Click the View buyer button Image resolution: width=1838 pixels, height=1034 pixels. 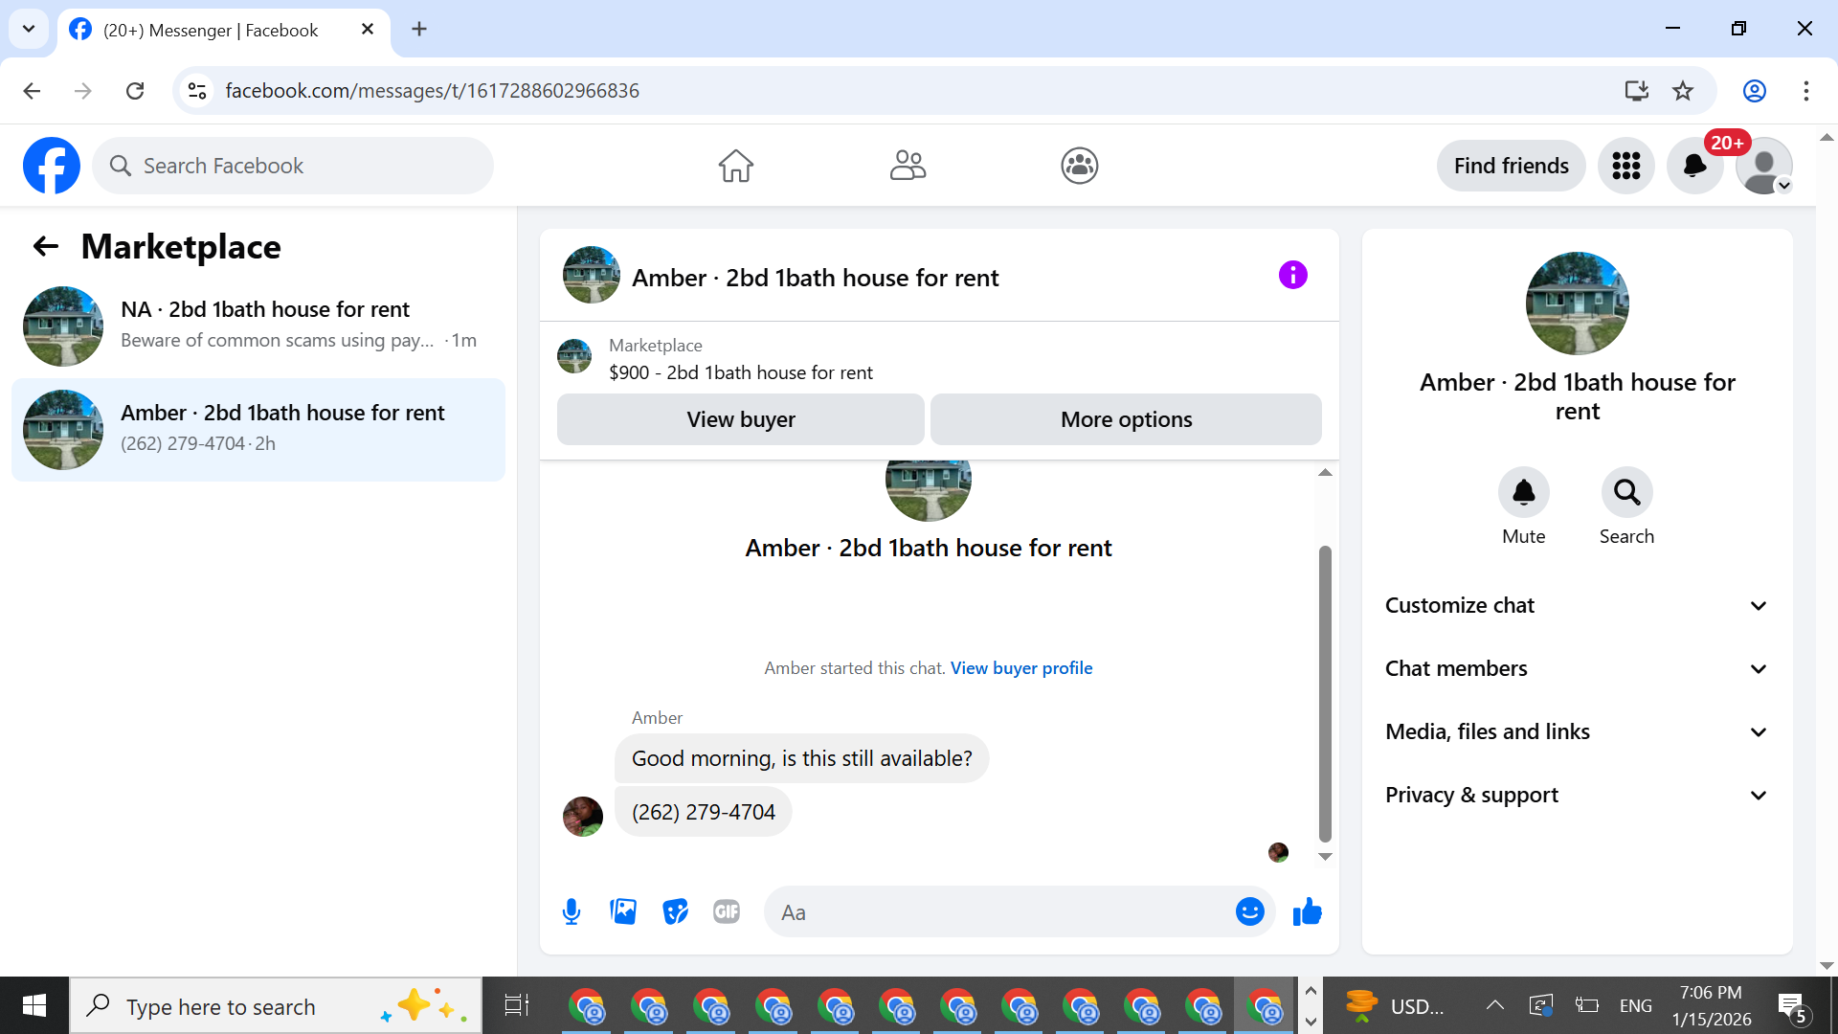tap(740, 419)
